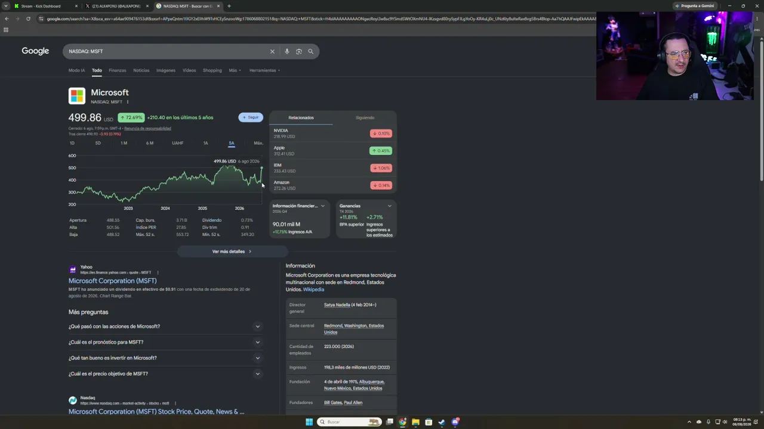Open the tab search dropdown in Chrome
This screenshot has width=764, height=429.
5,6
